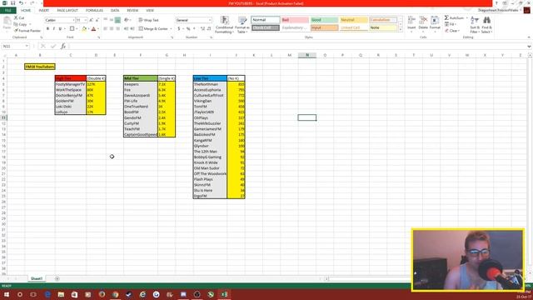Click the Name Box showing N11
The height and width of the screenshot is (300, 533).
tap(15, 46)
